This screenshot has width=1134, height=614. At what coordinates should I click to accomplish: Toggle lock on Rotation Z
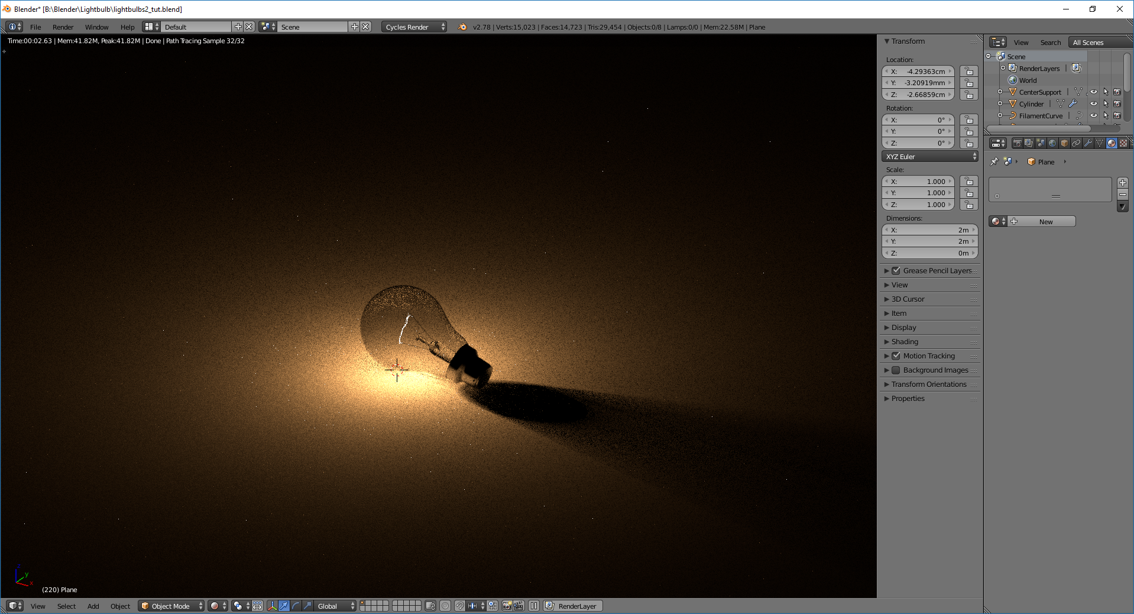point(968,143)
